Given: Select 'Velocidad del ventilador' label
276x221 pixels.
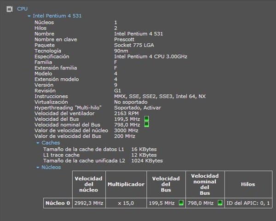Looking at the screenshot, I should click(64, 113).
